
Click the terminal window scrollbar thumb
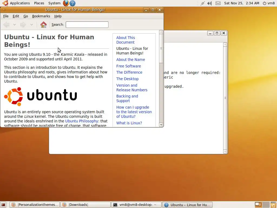(x=225, y=98)
